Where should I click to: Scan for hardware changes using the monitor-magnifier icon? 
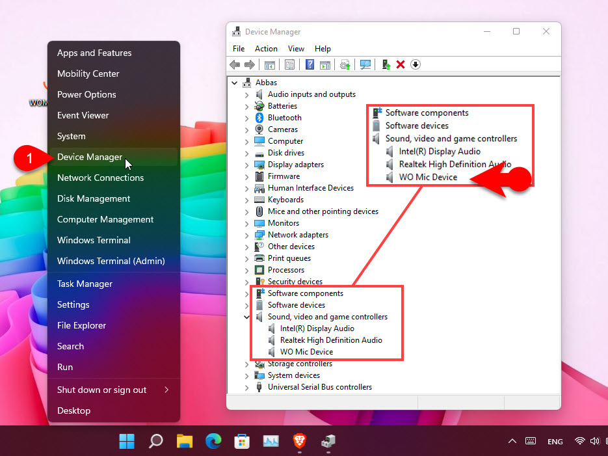(x=365, y=65)
